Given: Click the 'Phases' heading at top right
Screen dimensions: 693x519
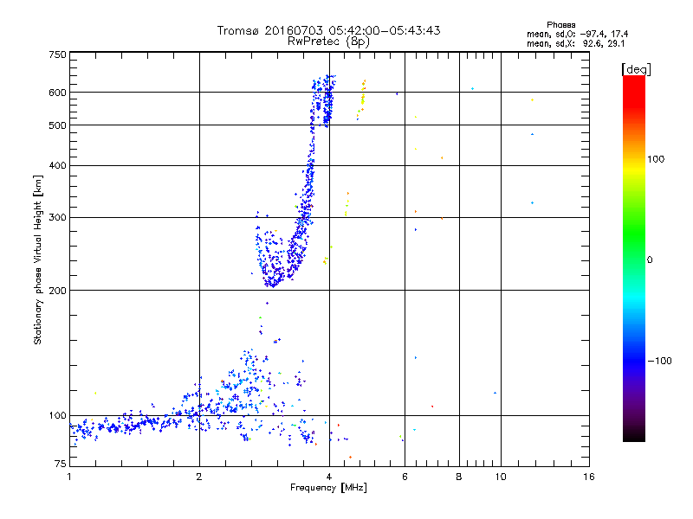Looking at the screenshot, I should pyautogui.click(x=560, y=25).
